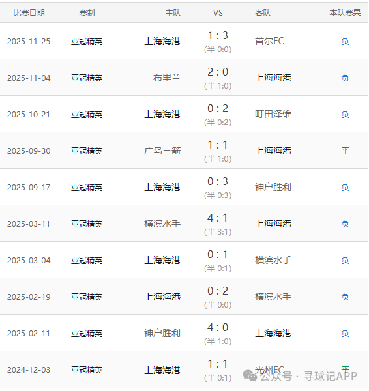Open away team 上海海港 on 2025-09-30
The width and height of the screenshot is (369, 391).
[x=273, y=151]
